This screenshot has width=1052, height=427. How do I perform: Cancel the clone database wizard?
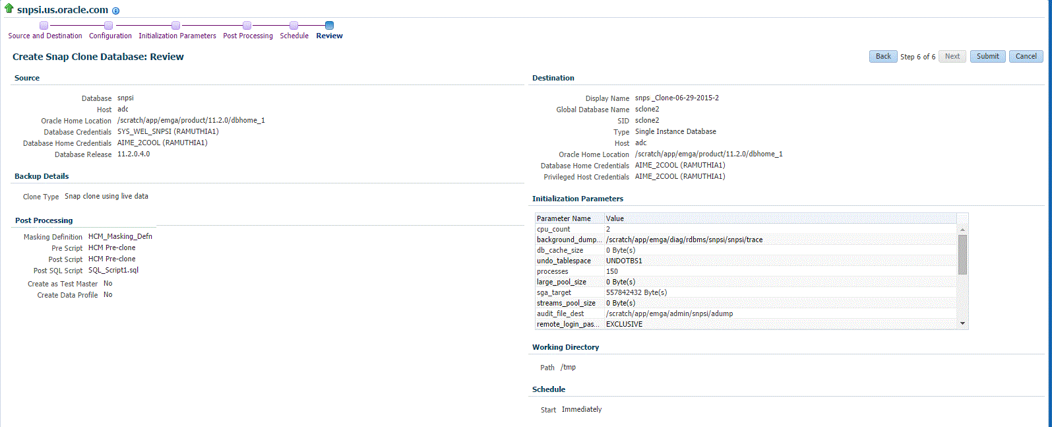coord(1026,56)
